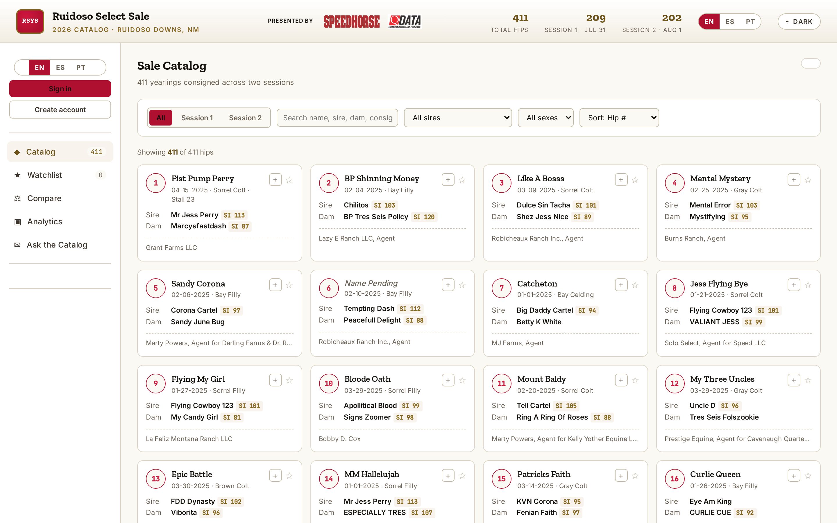This screenshot has width=837, height=523.
Task: Open the Sort: Hip # dropdown
Action: 619,118
